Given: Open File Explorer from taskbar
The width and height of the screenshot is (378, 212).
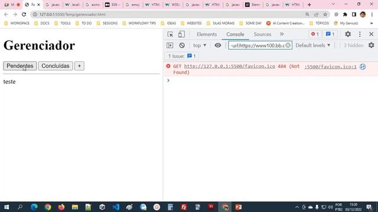Looking at the screenshot, I should pyautogui.click(x=75, y=207).
